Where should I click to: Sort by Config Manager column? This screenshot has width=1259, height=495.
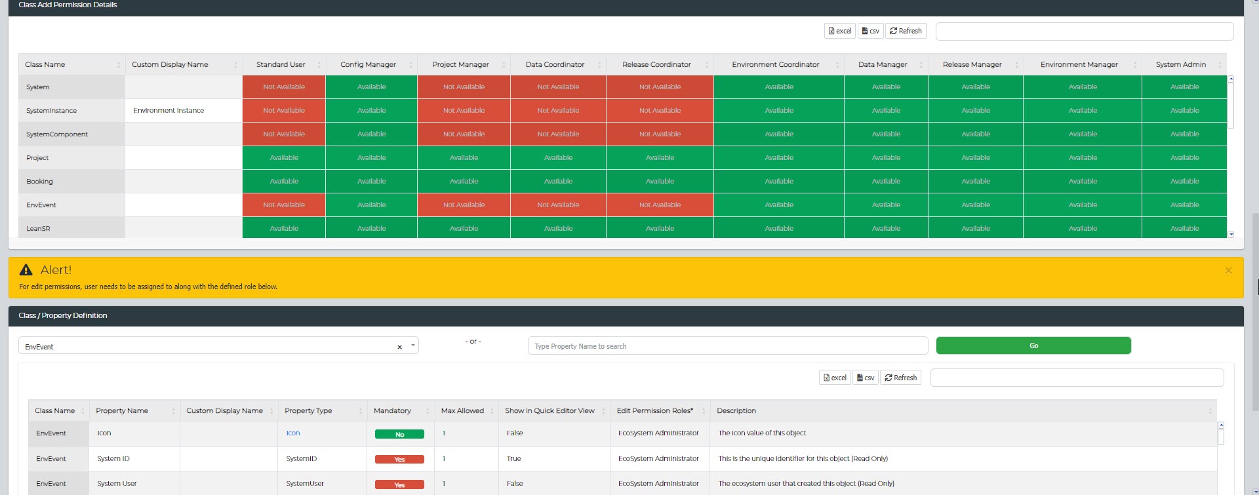371,64
